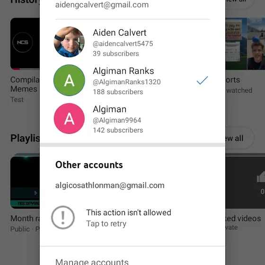Image resolution: width=265 pixels, height=265 pixels.
Task: Click the blue checkmark beside Algiman Ranks
Action: point(203,80)
